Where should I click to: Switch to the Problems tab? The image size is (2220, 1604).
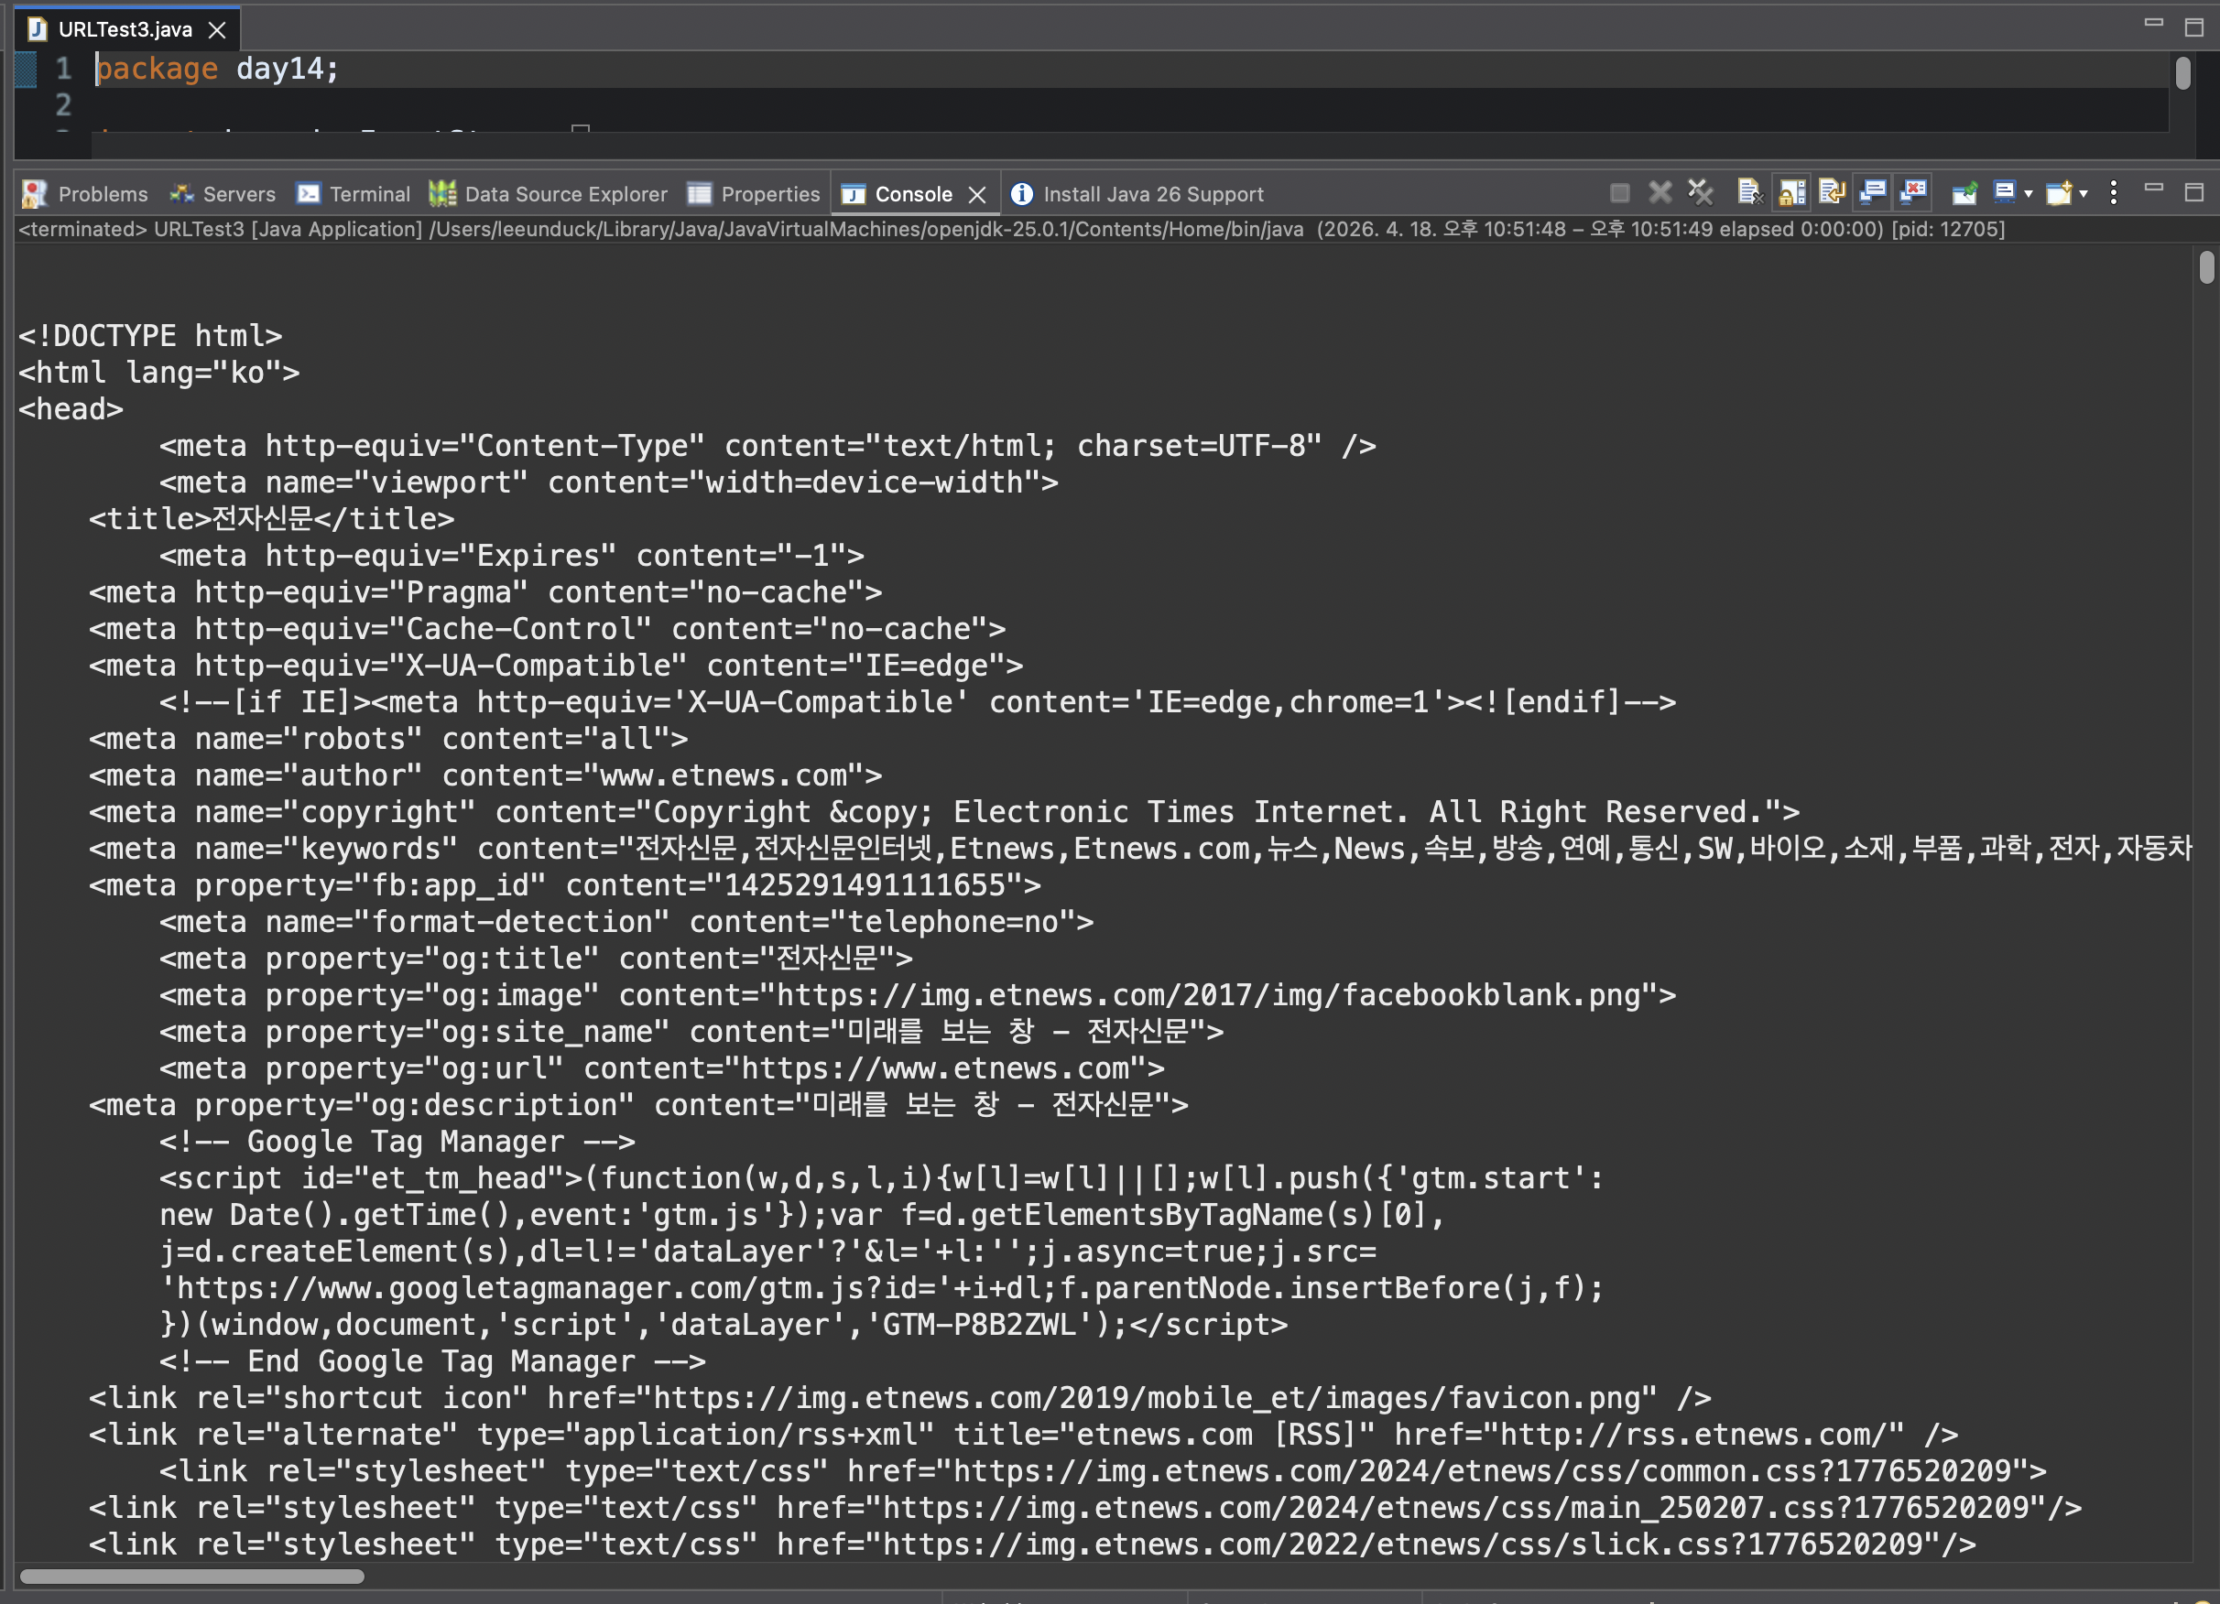point(85,194)
